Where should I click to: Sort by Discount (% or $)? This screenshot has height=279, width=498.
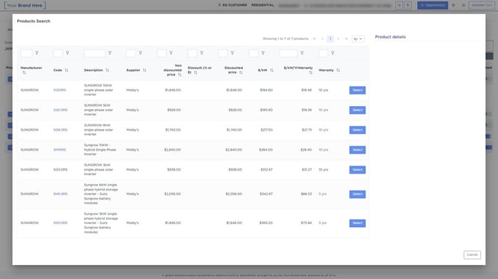tap(195, 73)
